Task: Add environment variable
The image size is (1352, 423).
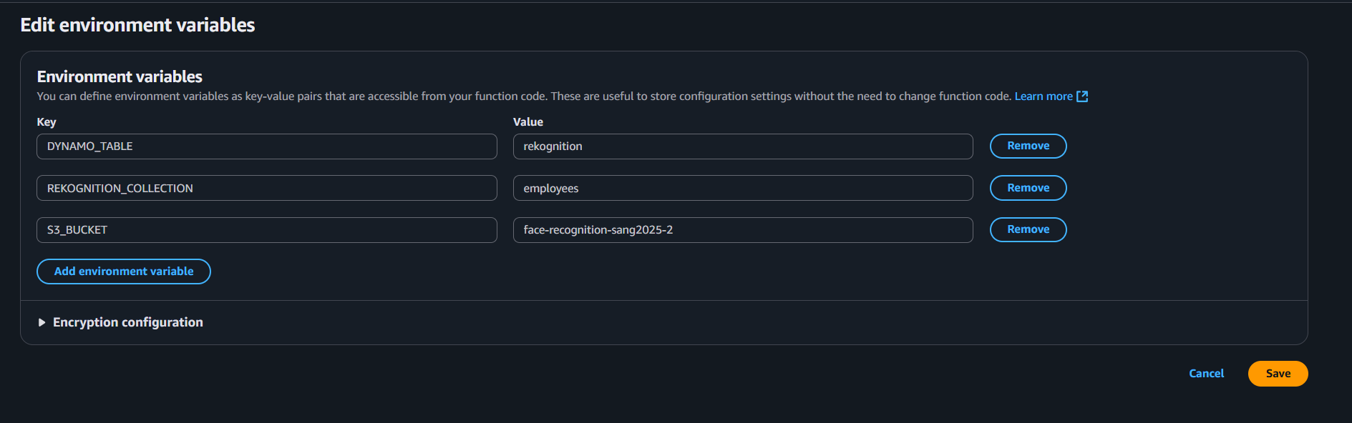Action: click(124, 272)
